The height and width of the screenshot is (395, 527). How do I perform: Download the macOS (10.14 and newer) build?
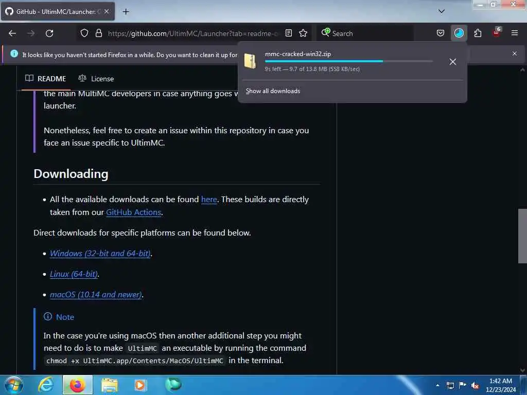click(x=96, y=295)
